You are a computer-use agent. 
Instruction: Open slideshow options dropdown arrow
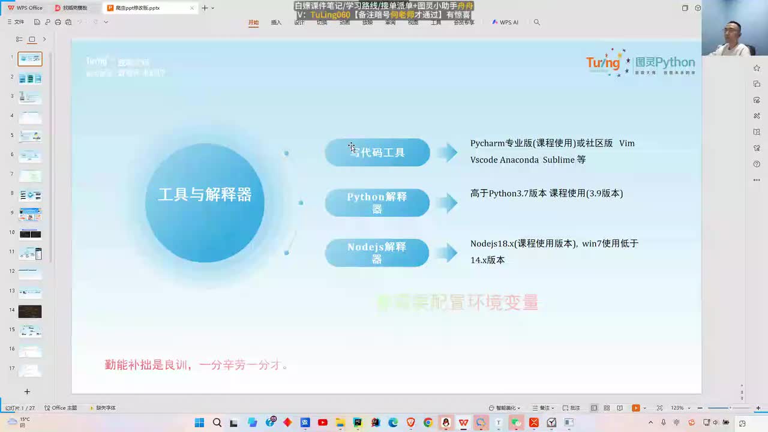(644, 408)
